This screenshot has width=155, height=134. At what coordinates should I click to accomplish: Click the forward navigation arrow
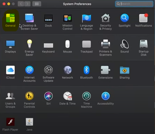27,4
